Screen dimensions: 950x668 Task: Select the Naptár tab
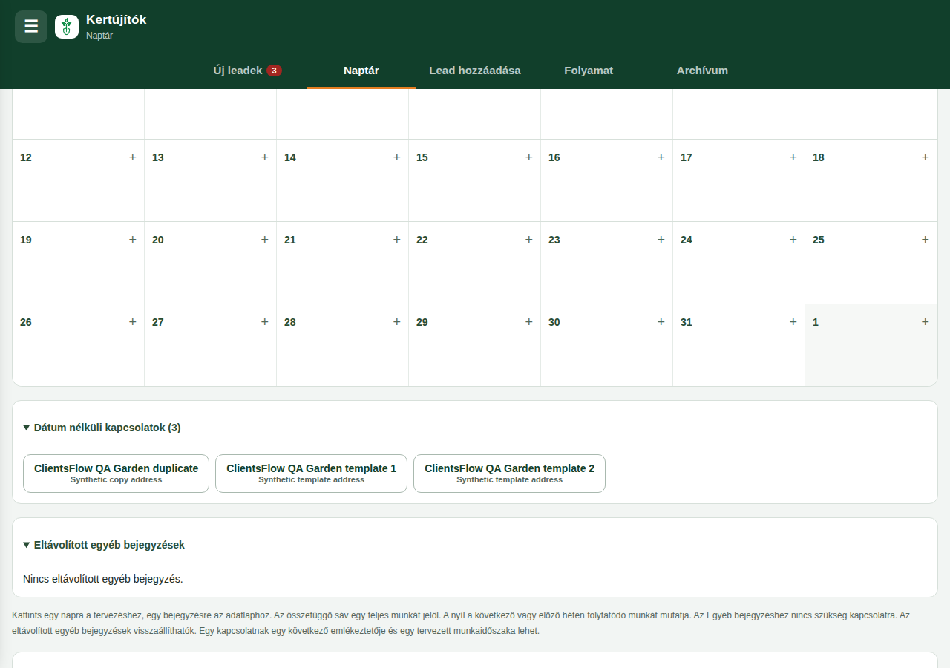pos(361,71)
